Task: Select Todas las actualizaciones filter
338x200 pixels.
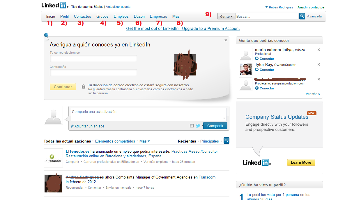Action: pyautogui.click(x=67, y=141)
